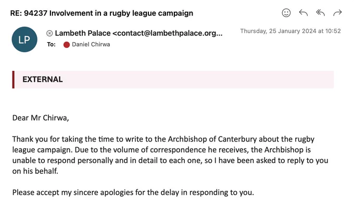The width and height of the screenshot is (354, 203).
Task: Open the emoji reaction smiley icon
Action: pos(286,12)
